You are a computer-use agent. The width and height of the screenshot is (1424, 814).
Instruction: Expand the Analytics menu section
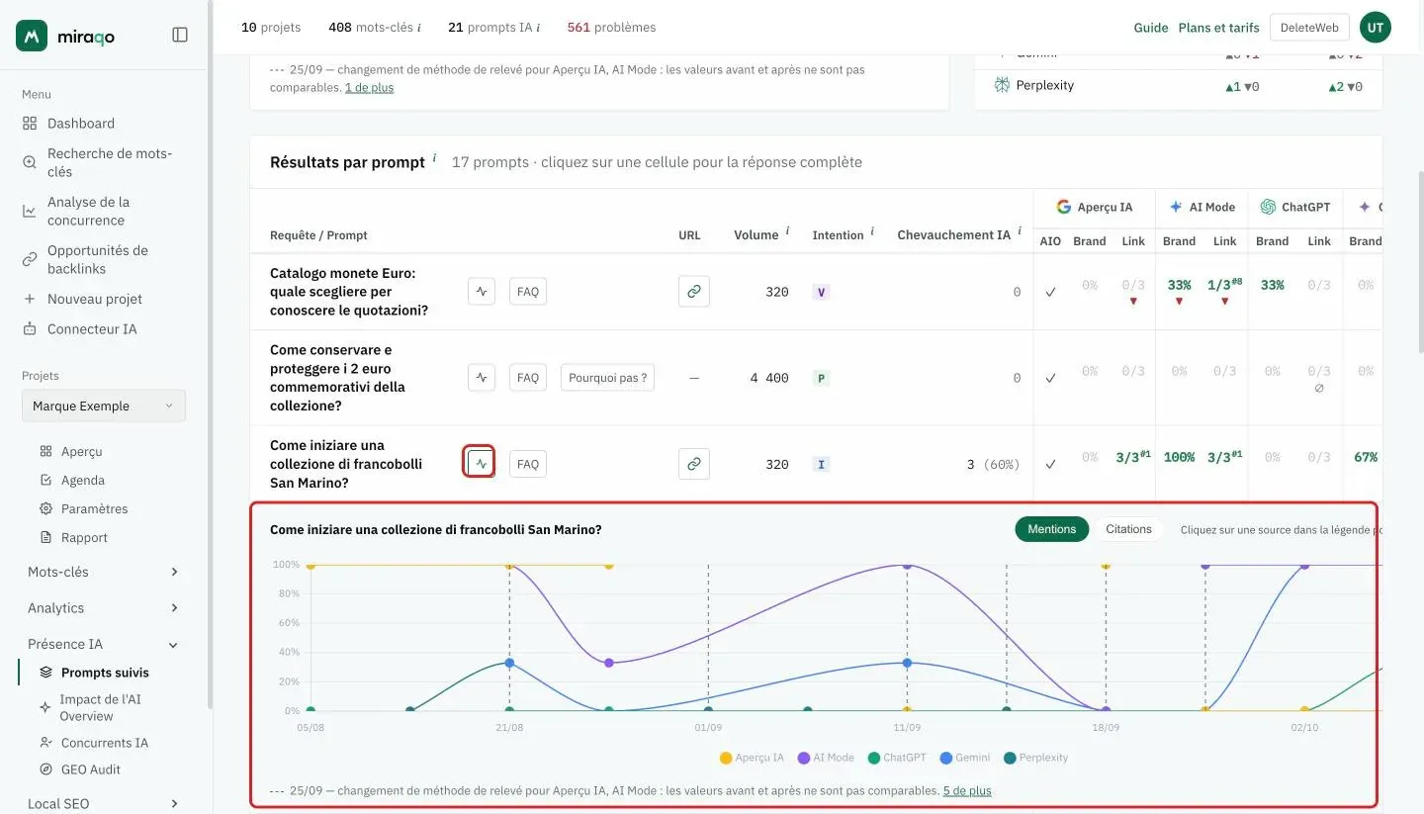[x=104, y=608]
